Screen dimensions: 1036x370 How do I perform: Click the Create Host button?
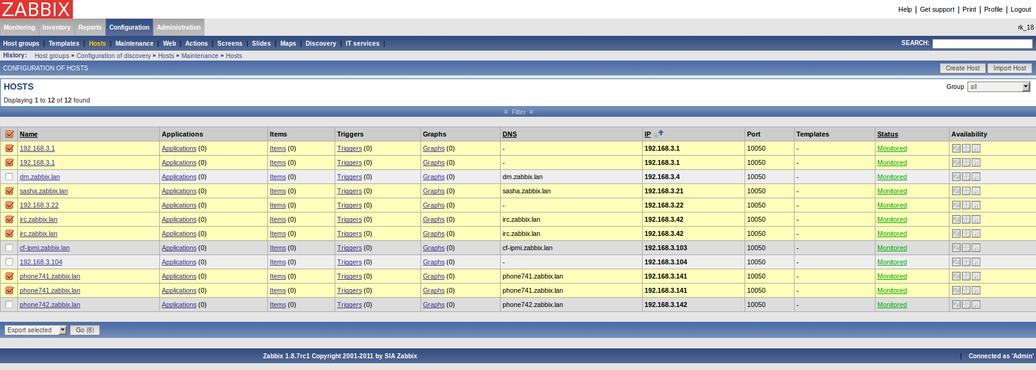(x=963, y=69)
